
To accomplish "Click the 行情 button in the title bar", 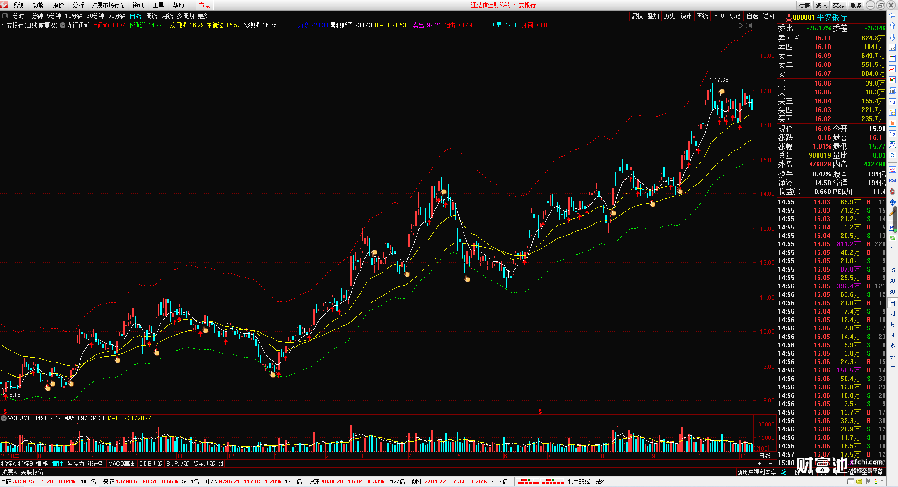I will click(x=804, y=5).
